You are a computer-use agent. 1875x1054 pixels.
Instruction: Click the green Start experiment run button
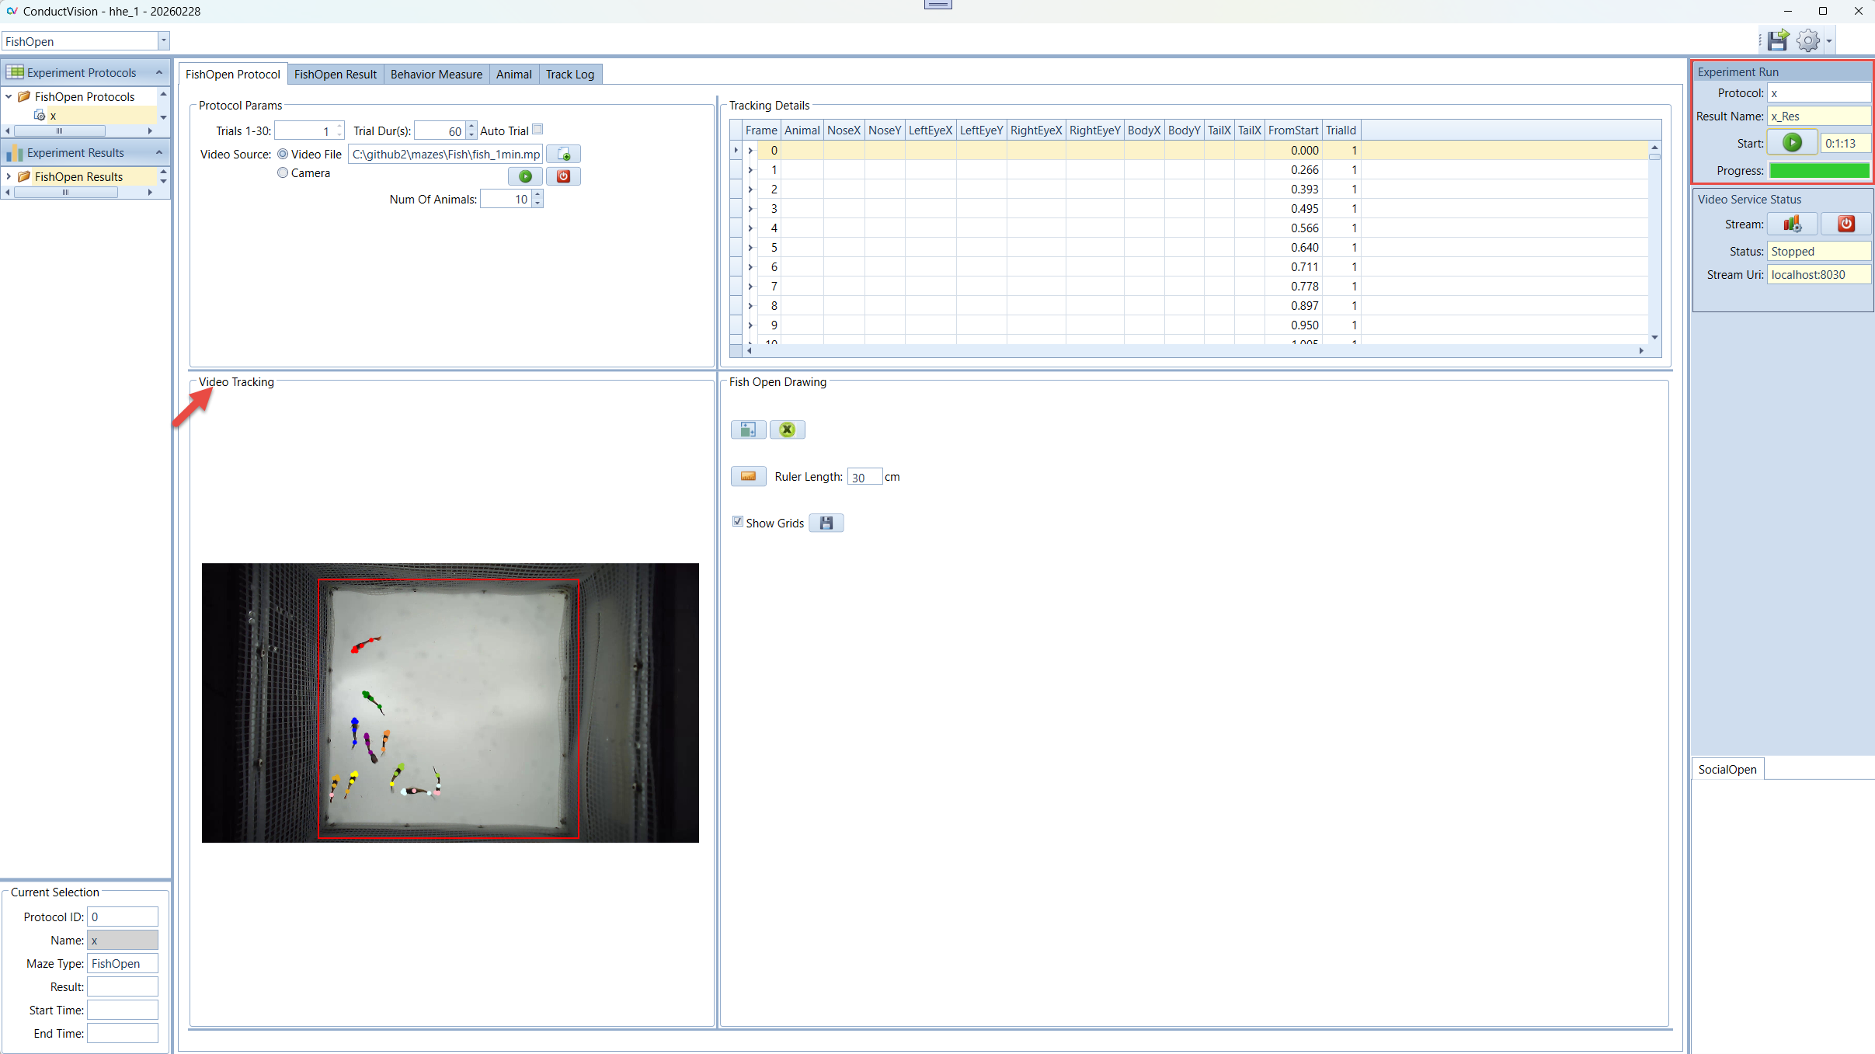tap(1791, 143)
